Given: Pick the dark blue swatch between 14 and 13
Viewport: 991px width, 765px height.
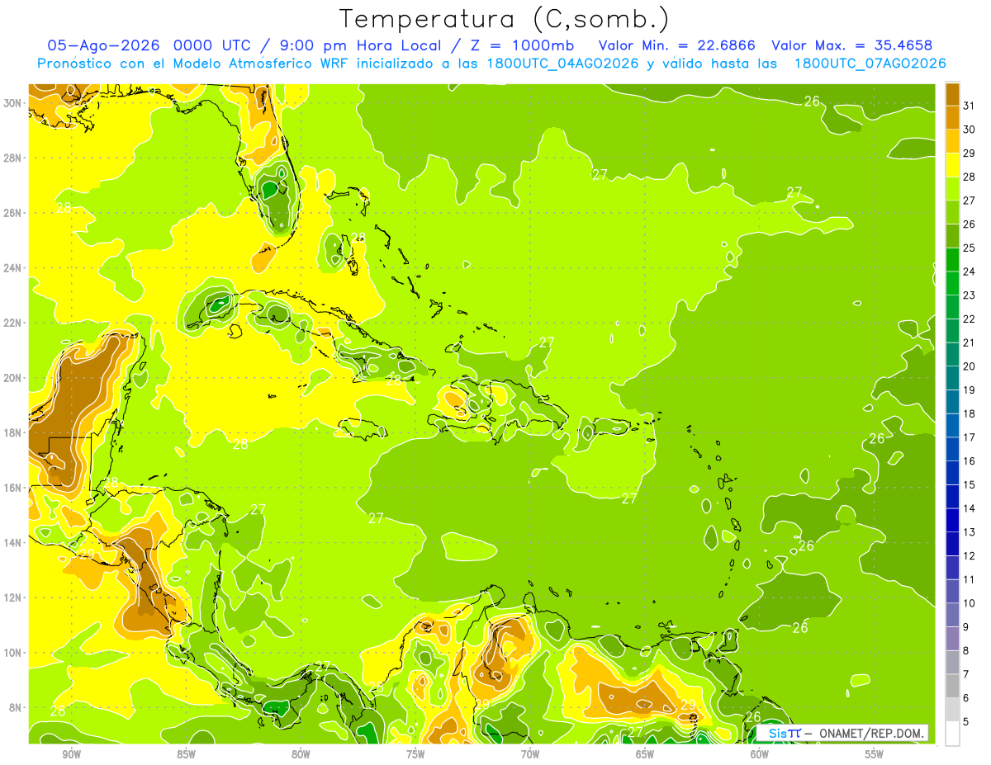Looking at the screenshot, I should (x=952, y=521).
